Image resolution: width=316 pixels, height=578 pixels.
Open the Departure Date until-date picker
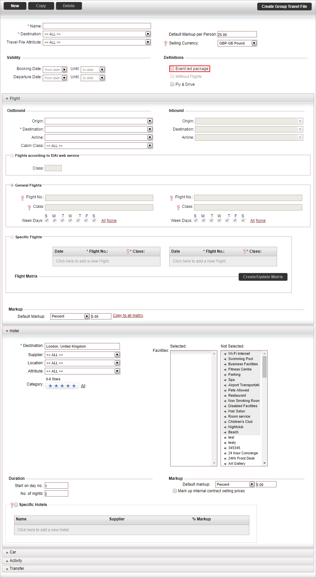(102, 78)
